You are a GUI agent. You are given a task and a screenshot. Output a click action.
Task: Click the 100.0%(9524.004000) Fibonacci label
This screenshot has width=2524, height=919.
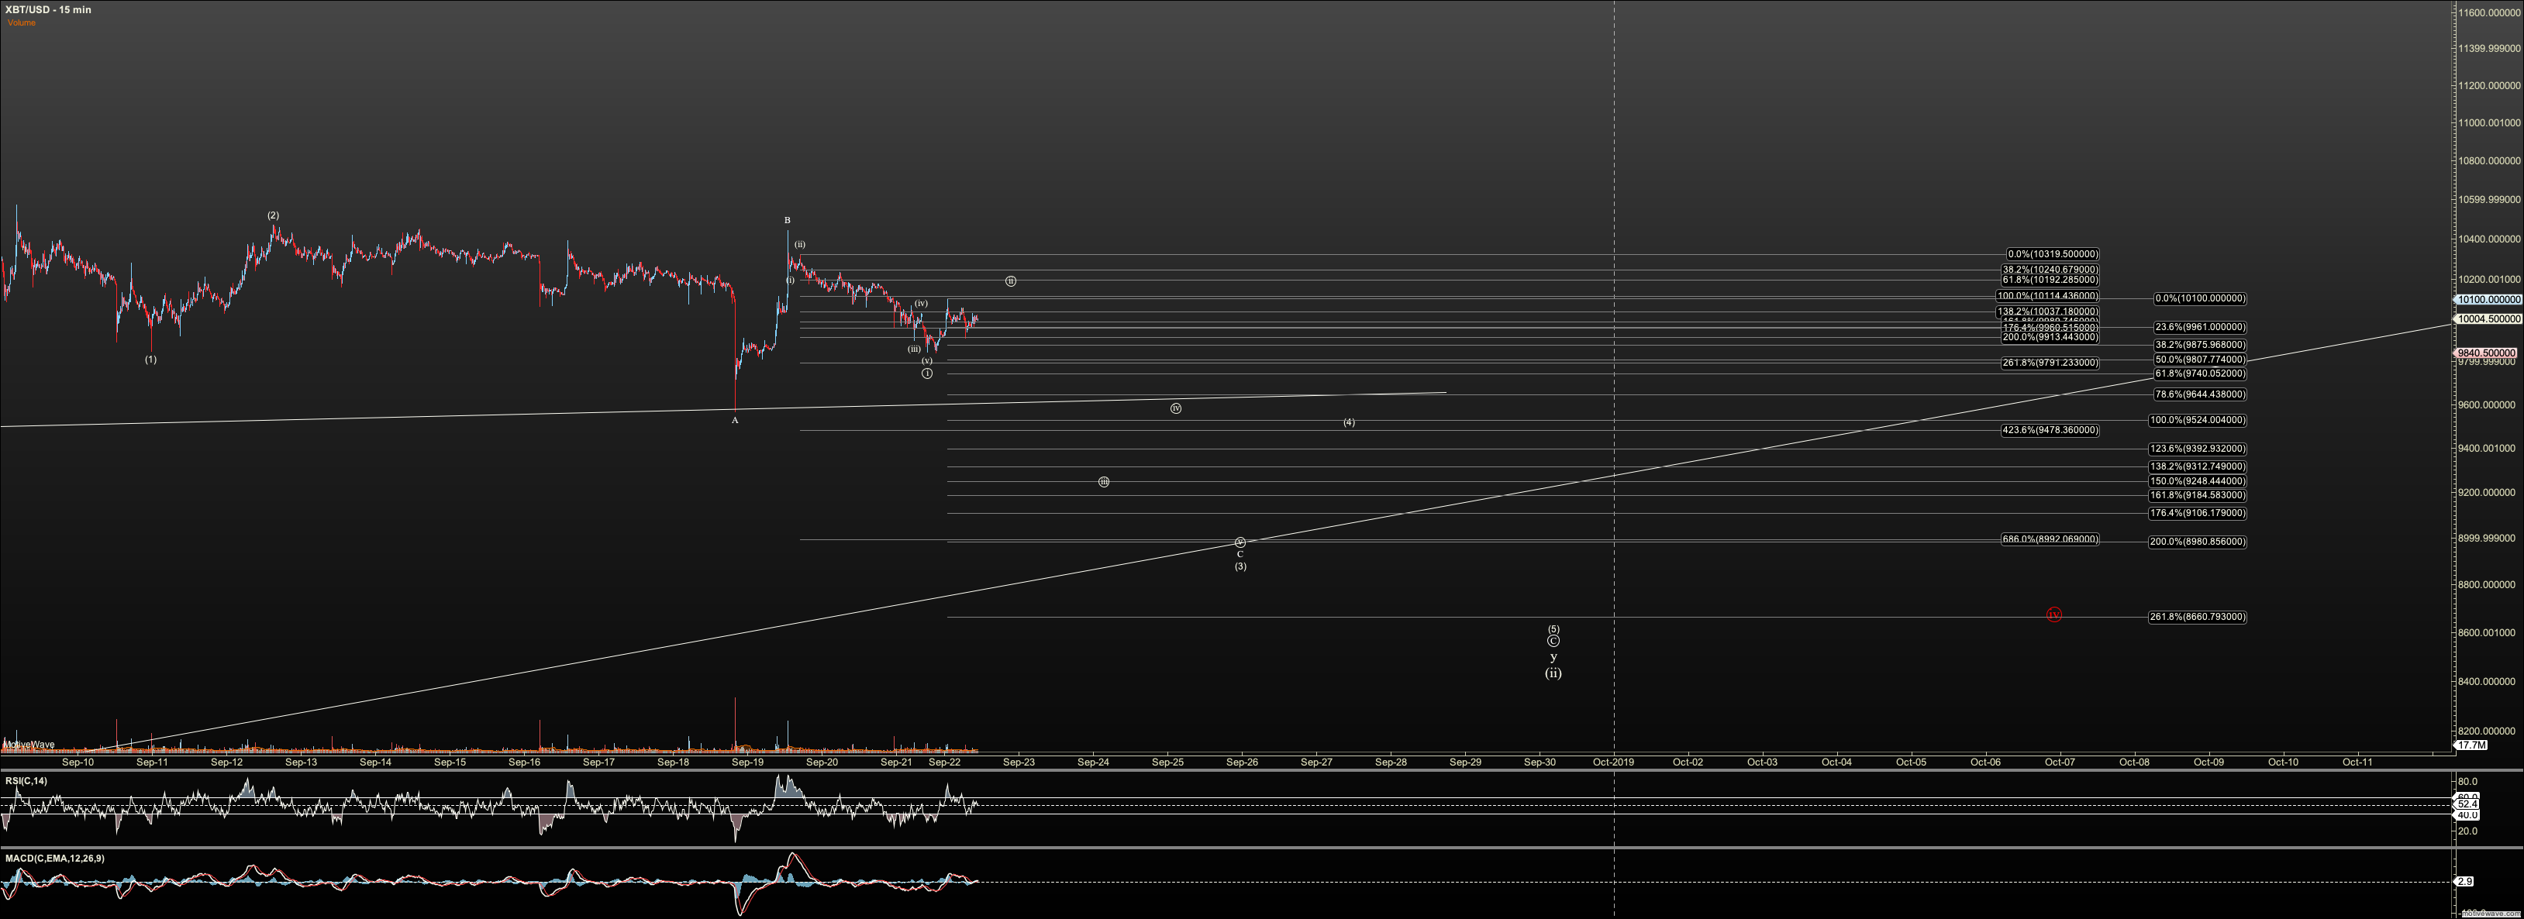coord(2197,420)
